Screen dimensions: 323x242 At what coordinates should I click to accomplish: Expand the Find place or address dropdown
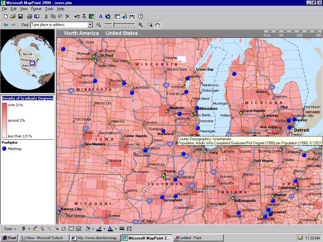coord(90,25)
